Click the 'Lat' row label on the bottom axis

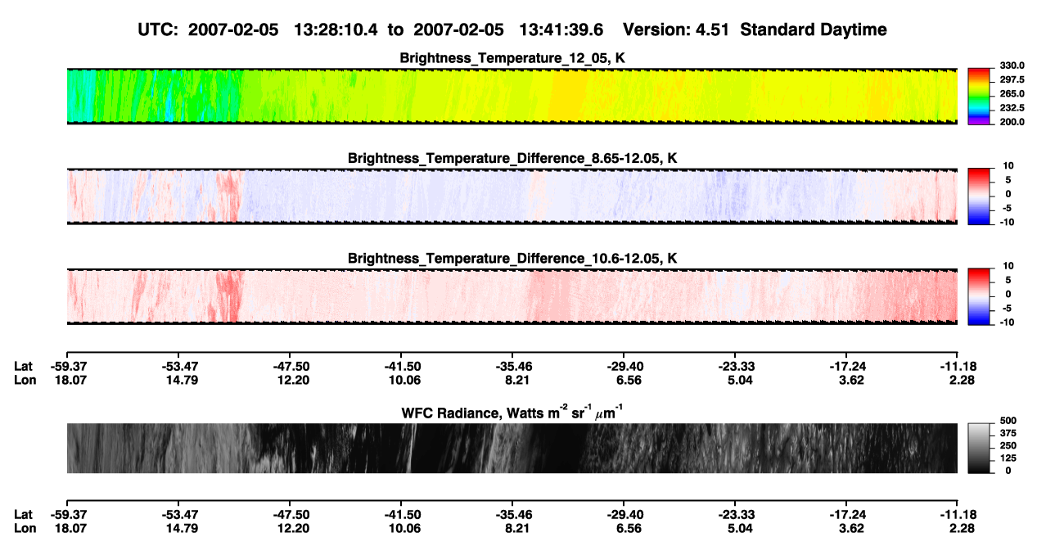pyautogui.click(x=23, y=515)
